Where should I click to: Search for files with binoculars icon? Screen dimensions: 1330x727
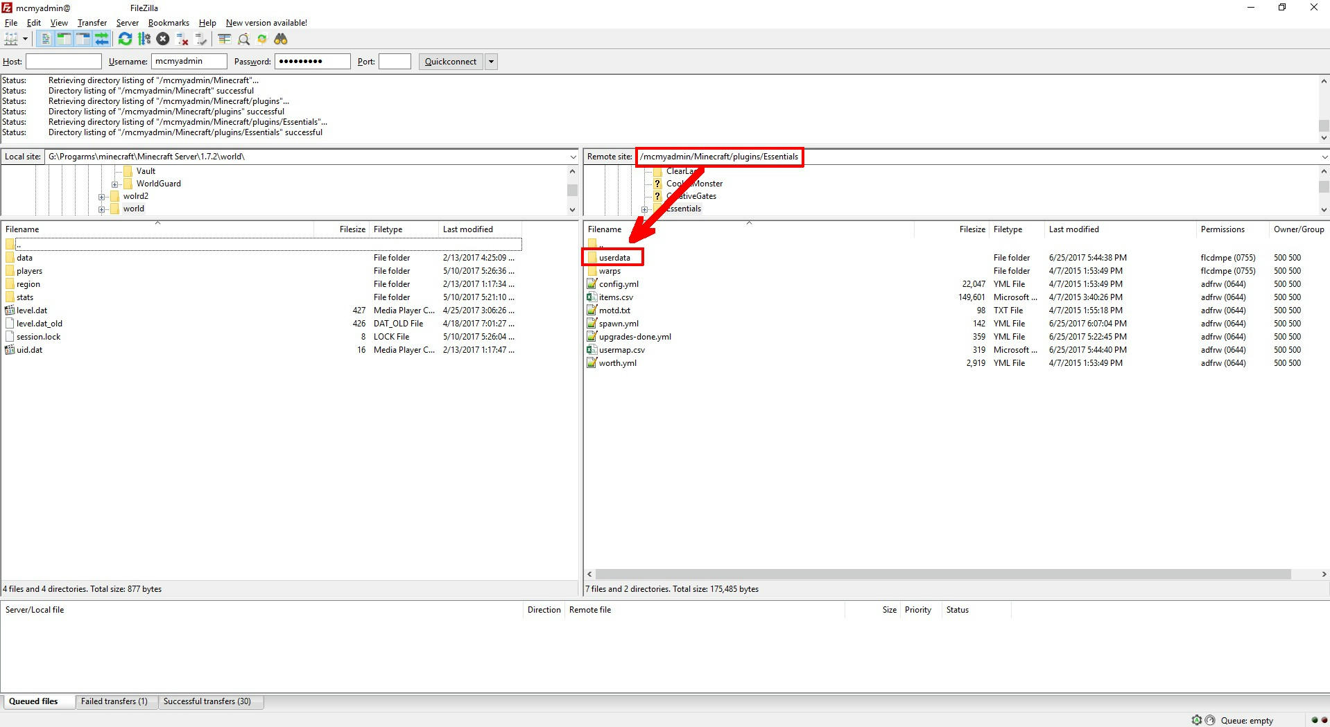point(281,39)
